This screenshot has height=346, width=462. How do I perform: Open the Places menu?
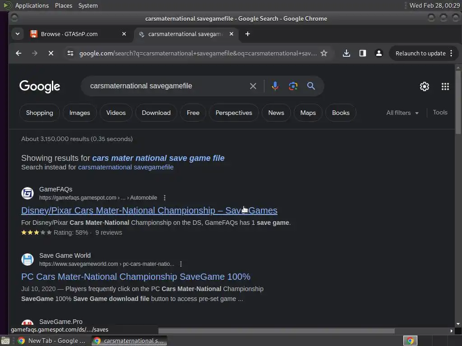pyautogui.click(x=64, y=5)
